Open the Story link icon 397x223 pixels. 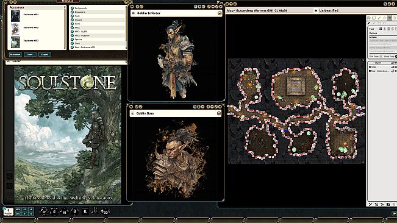coord(72,43)
